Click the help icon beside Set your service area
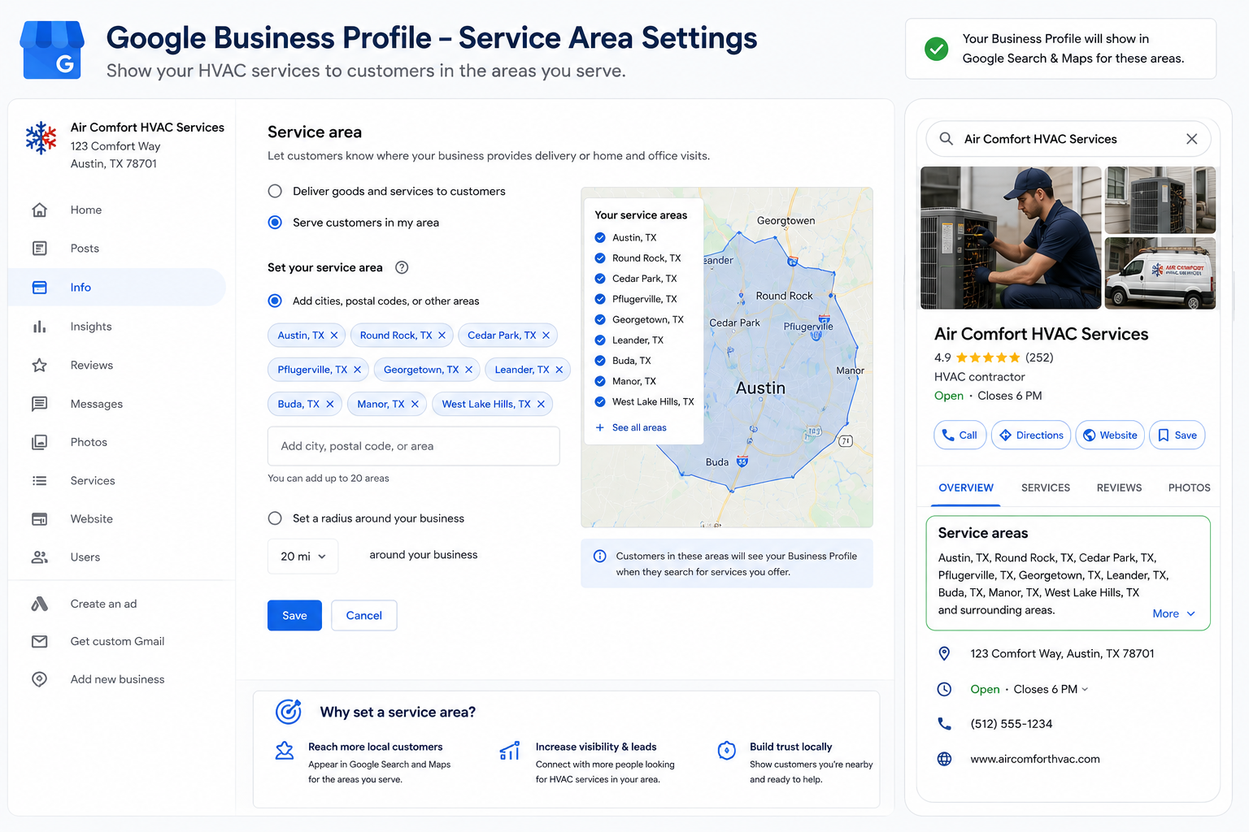Screen dimensions: 1249x832 [x=402, y=267]
